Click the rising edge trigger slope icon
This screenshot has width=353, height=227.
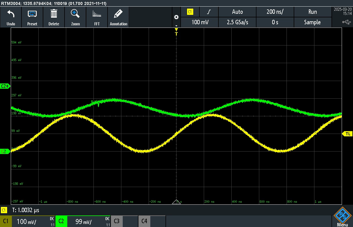point(209,12)
